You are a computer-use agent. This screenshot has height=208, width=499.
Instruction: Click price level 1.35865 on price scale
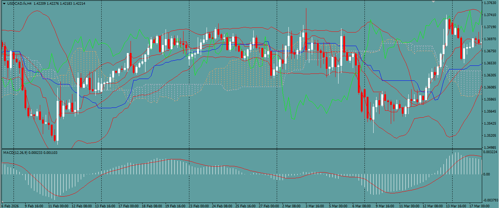pos(490,99)
